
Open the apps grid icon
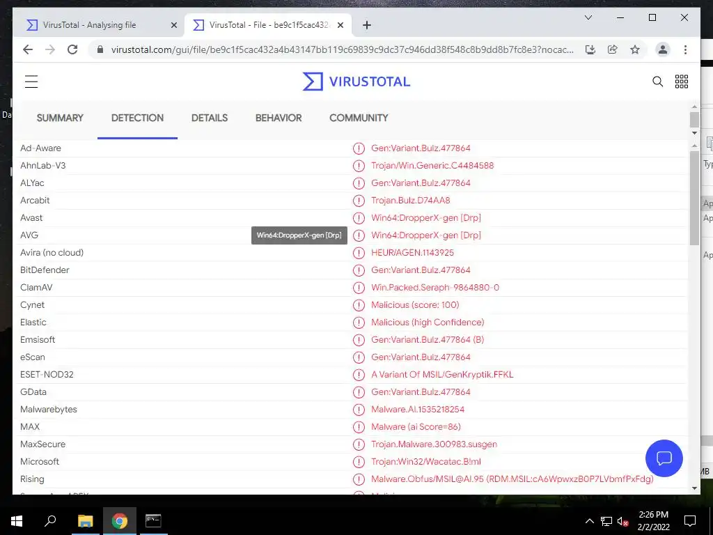pos(682,82)
